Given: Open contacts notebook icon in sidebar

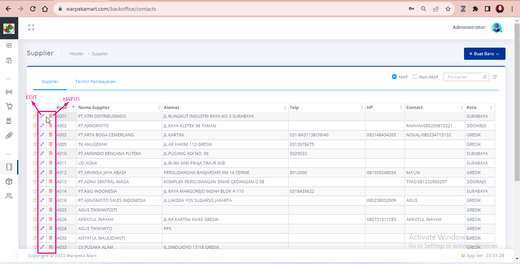Looking at the screenshot, I should click(9, 167).
